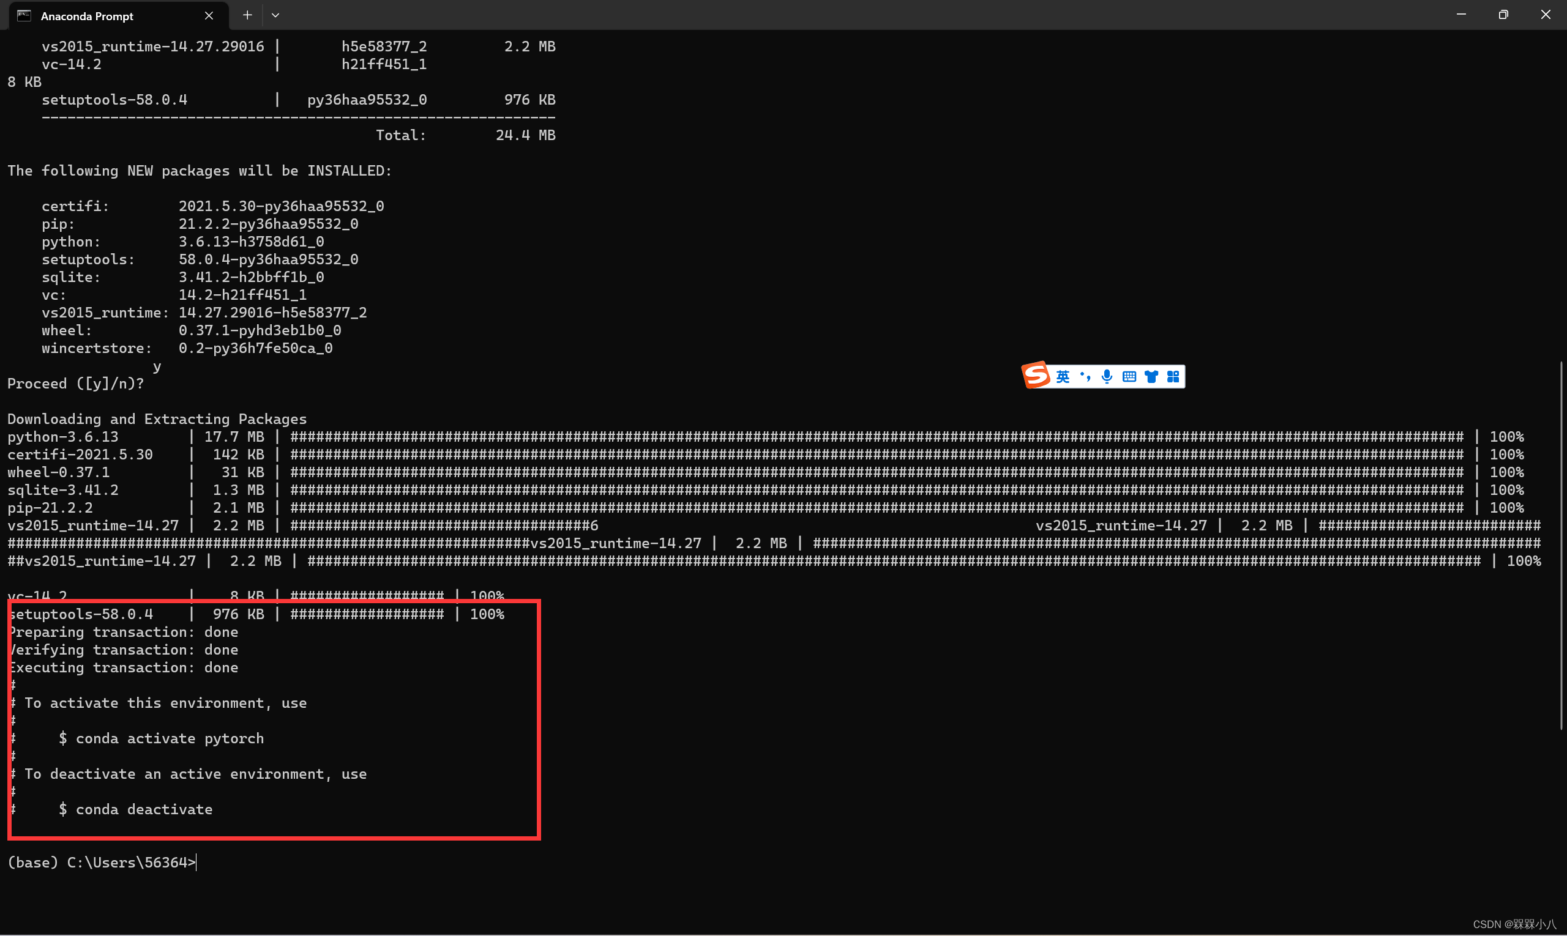This screenshot has height=936, width=1567.
Task: Click the Sogou voice input microphone
Action: click(x=1107, y=377)
